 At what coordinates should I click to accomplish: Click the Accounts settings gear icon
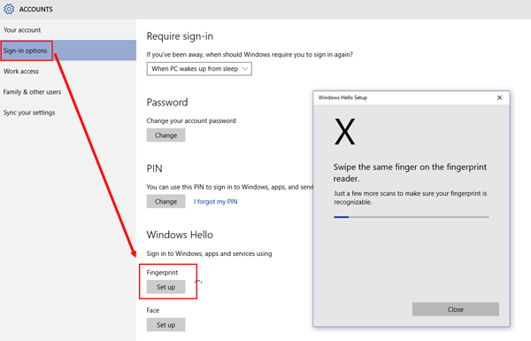coord(9,9)
